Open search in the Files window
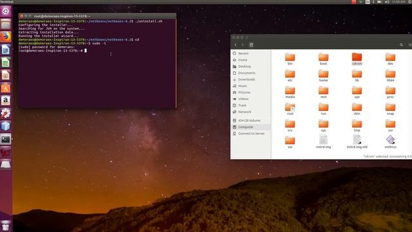 [401, 45]
